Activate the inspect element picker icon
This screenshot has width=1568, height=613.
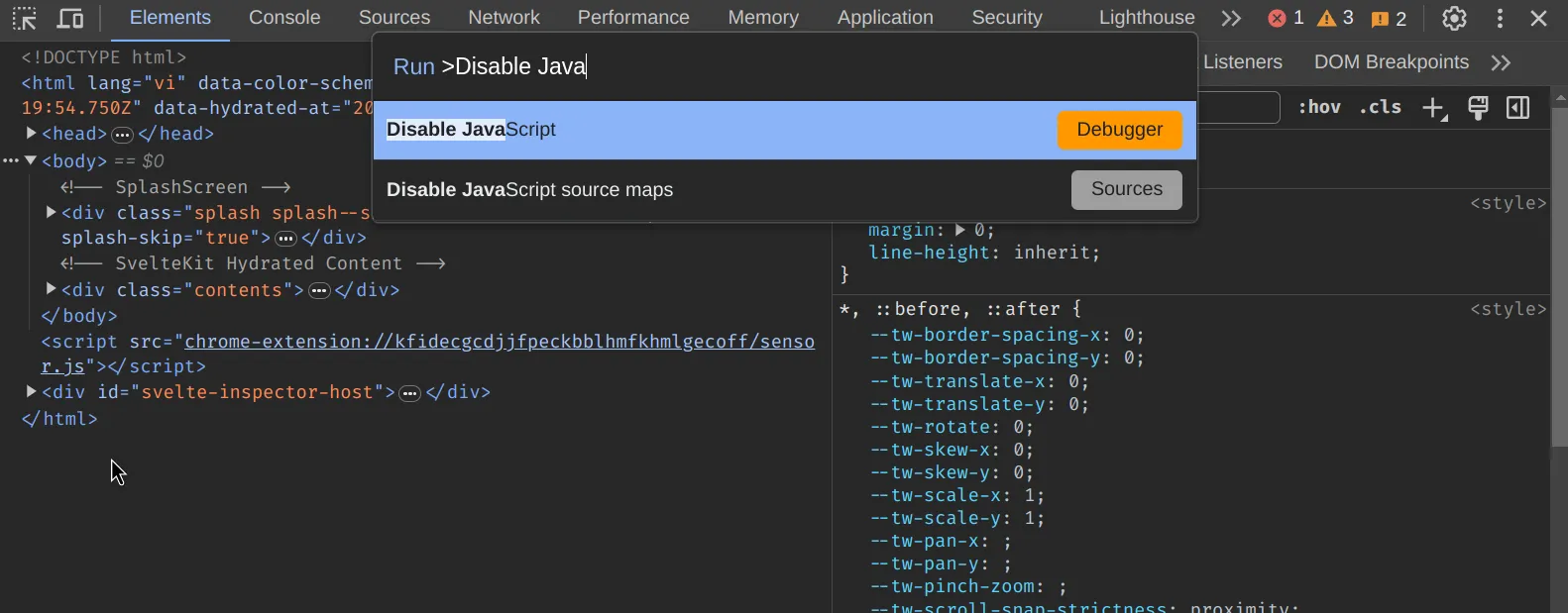coord(25,18)
